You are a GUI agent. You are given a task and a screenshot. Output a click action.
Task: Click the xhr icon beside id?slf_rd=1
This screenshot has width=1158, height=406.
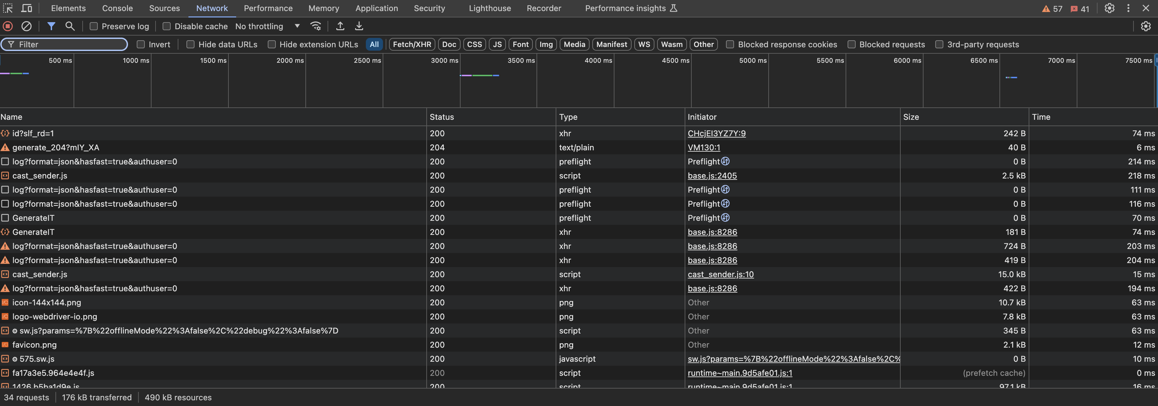pyautogui.click(x=5, y=134)
